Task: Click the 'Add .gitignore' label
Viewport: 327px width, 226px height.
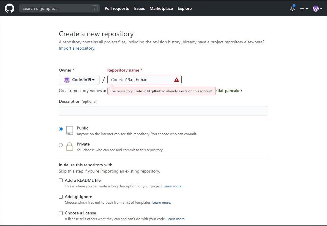Action: coord(78,197)
